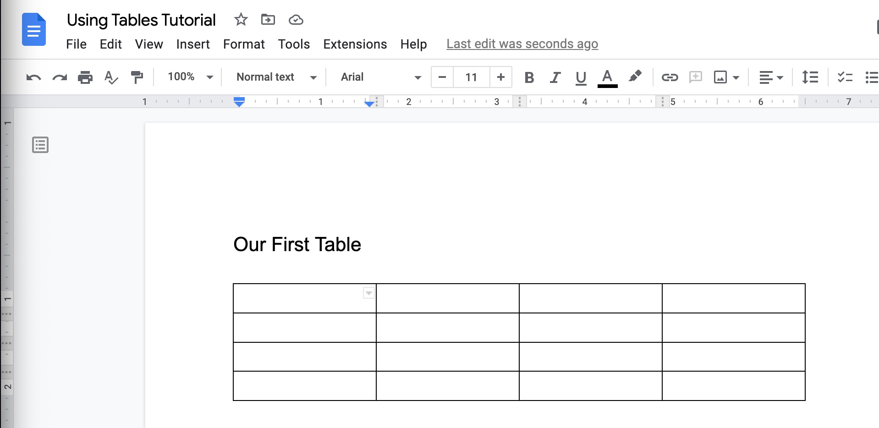
Task: Toggle Underline formatting
Action: pyautogui.click(x=581, y=78)
